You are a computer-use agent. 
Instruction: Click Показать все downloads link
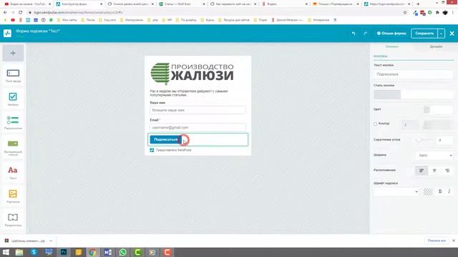pyautogui.click(x=437, y=241)
